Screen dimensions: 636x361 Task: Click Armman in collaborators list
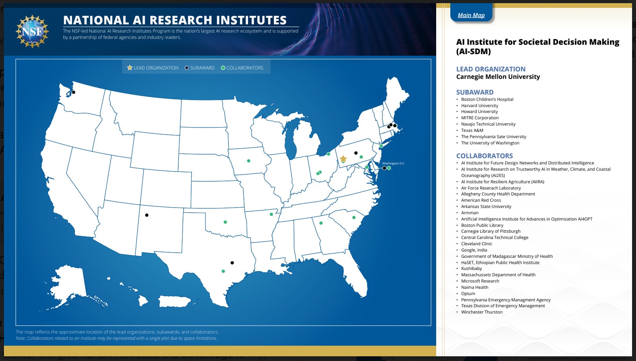point(470,213)
